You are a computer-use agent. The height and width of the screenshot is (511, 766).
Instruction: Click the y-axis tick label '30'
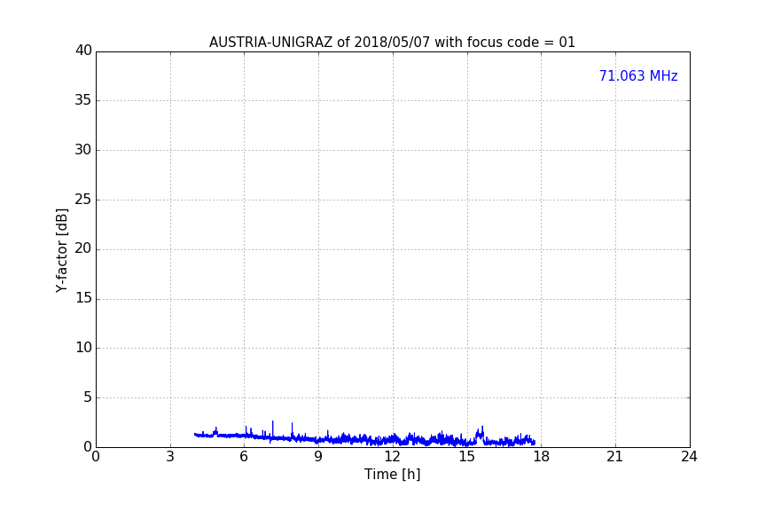pos(83,150)
